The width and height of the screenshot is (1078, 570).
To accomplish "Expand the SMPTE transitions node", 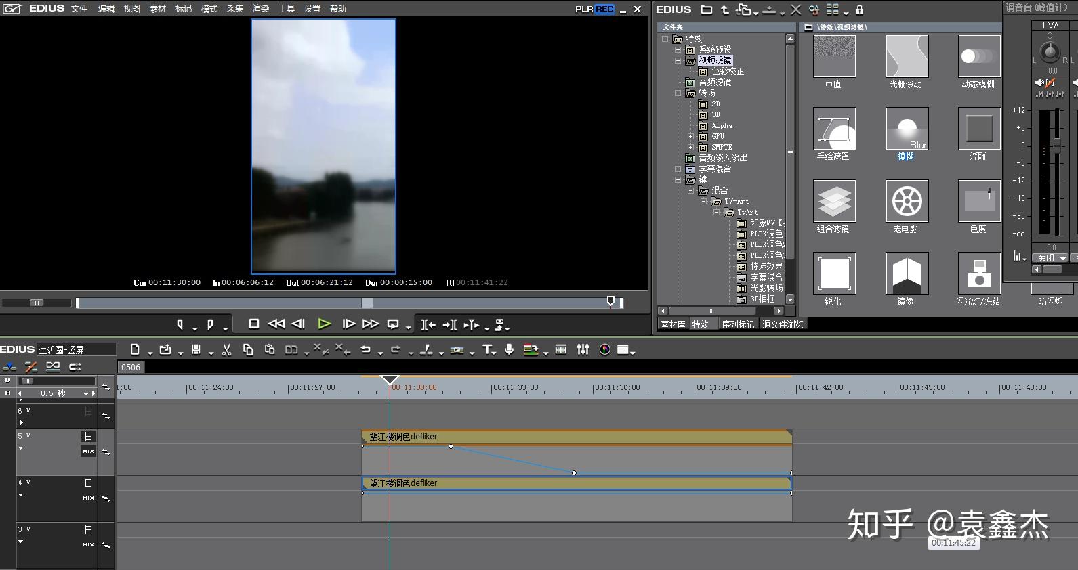I will [x=690, y=147].
